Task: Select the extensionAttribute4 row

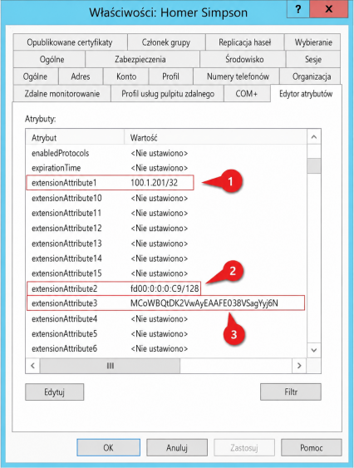Action: coord(166,318)
